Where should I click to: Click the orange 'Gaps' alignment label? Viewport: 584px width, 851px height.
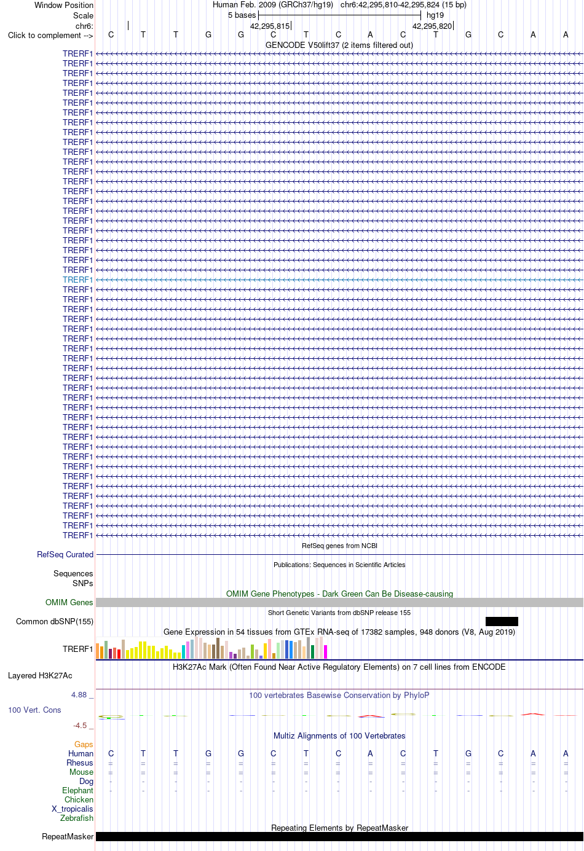[84, 744]
